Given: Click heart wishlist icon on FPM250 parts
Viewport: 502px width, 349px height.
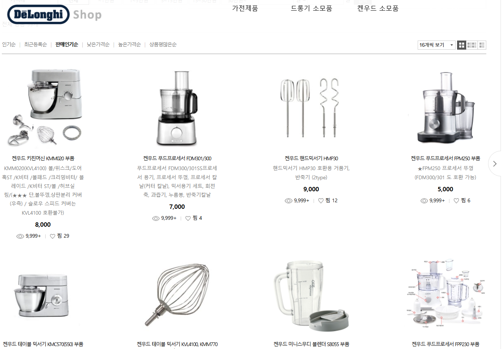Looking at the screenshot, I should (456, 200).
